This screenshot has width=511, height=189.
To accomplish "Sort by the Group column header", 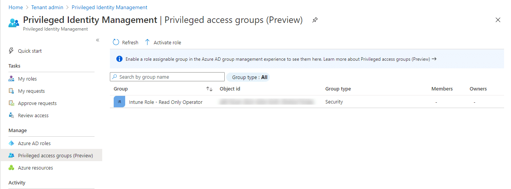I will pyautogui.click(x=121, y=89).
